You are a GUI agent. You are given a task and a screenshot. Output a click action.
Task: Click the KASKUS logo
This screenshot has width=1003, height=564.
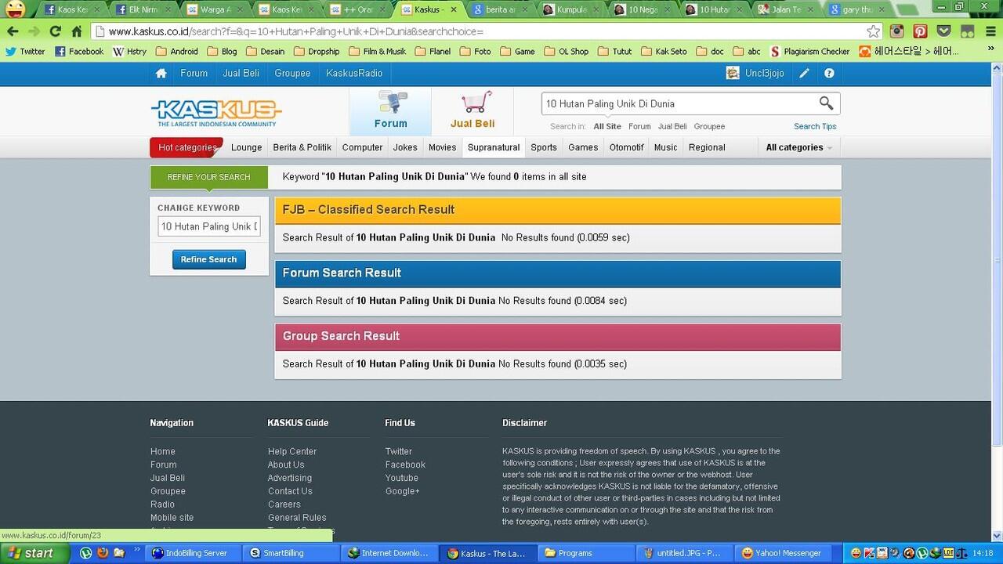click(216, 113)
